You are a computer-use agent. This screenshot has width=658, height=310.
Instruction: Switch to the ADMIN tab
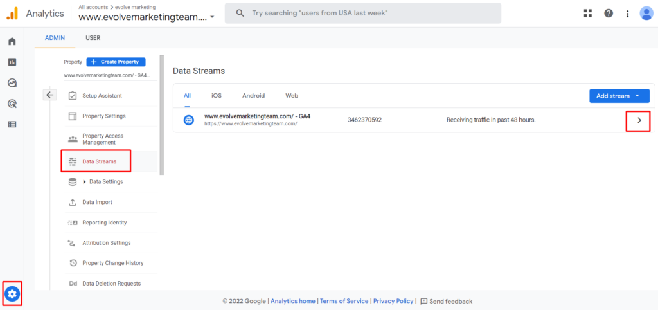click(55, 38)
